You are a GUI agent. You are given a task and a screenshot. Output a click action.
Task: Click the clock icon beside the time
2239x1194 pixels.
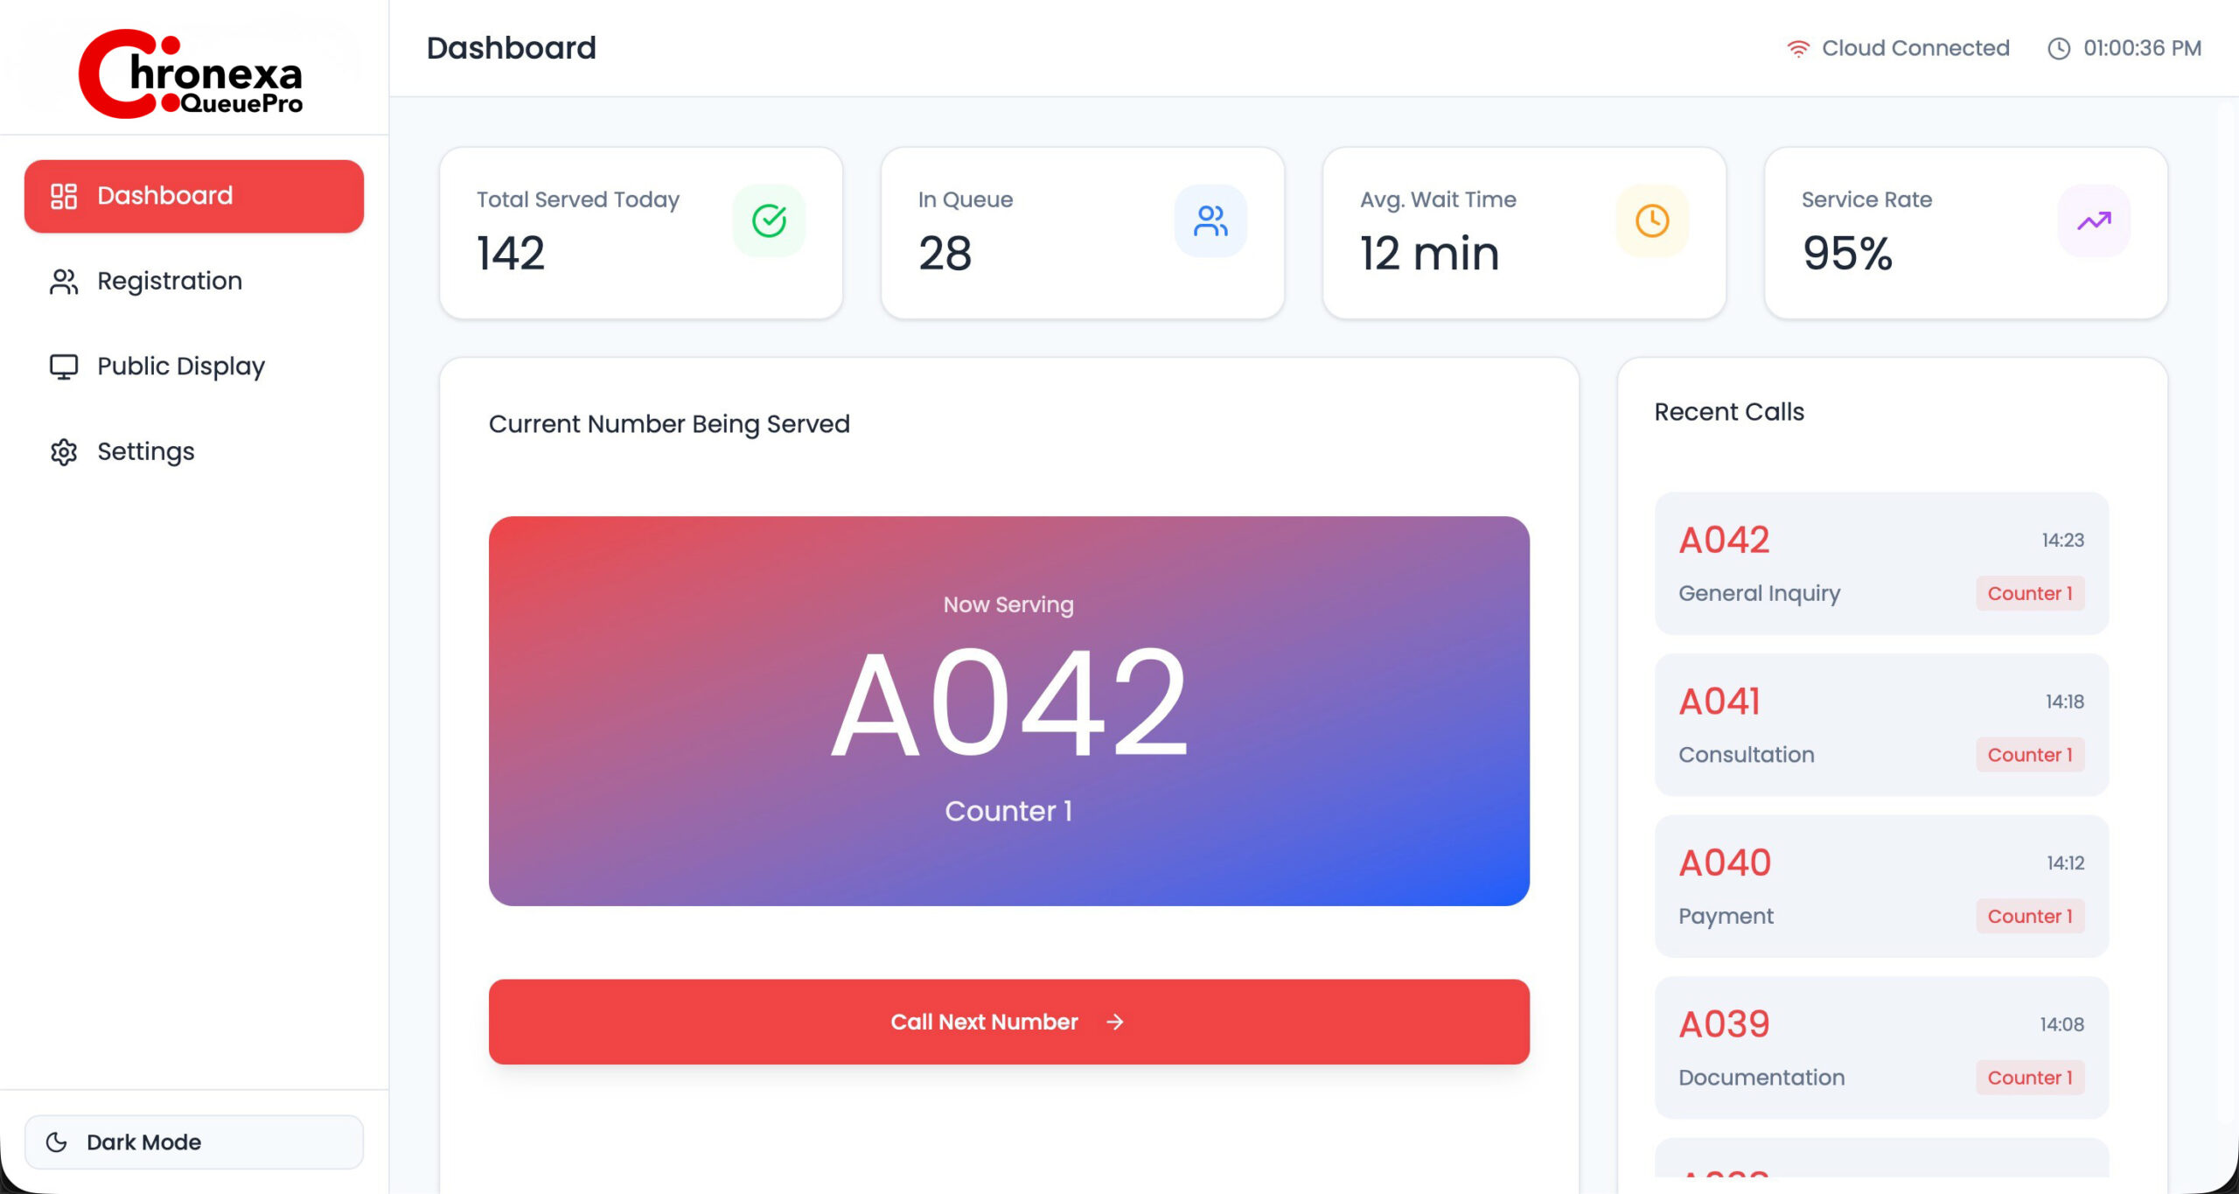click(x=2059, y=49)
